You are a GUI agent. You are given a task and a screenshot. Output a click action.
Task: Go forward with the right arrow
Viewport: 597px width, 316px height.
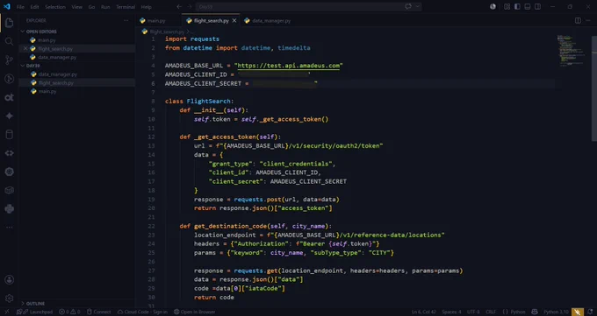click(190, 7)
